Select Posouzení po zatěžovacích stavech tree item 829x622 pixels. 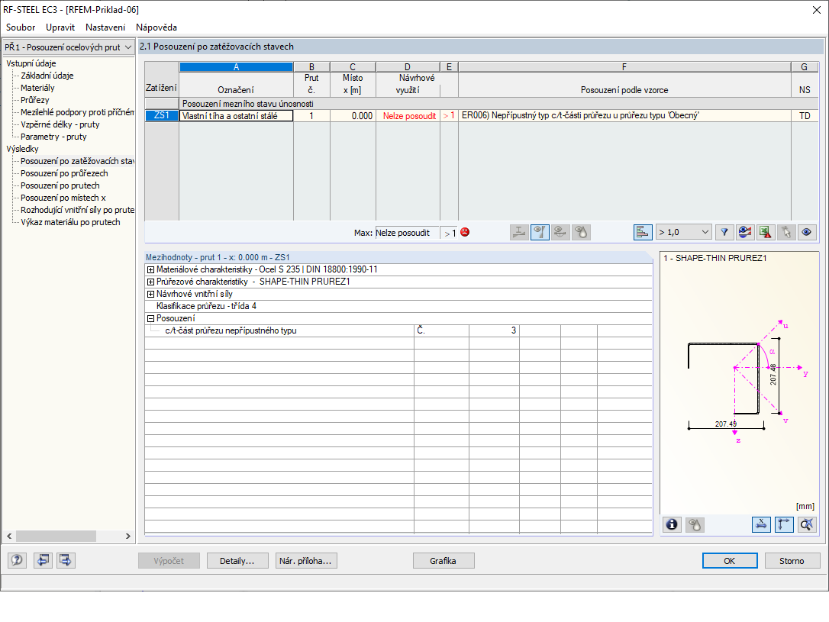click(77, 161)
